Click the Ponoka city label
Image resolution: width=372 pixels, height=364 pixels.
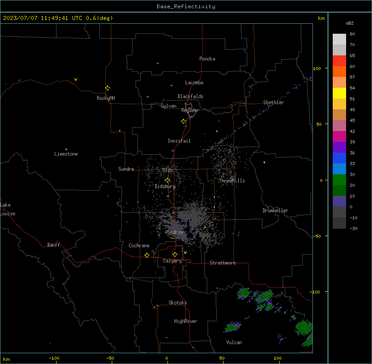[x=207, y=59]
